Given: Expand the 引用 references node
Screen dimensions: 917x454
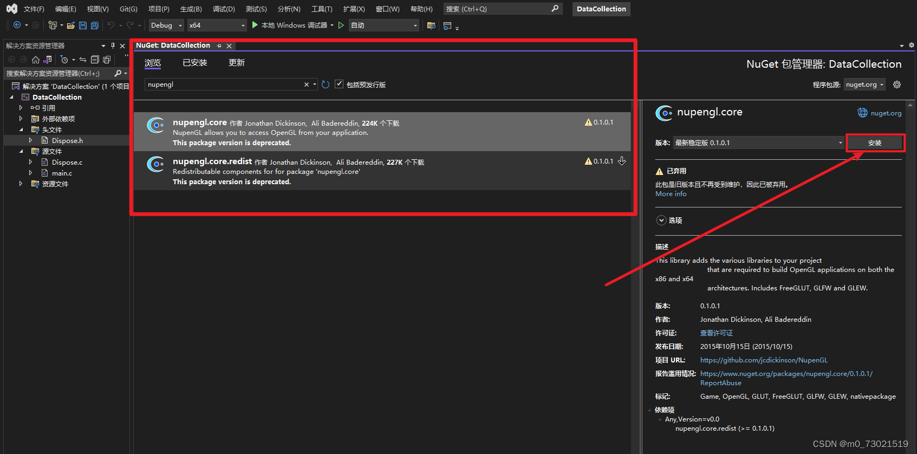Looking at the screenshot, I should pos(21,108).
